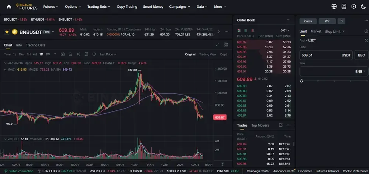Image resolution: width=369 pixels, height=174 pixels.
Task: Open ticker bar three-dot menu
Action: click(x=227, y=32)
